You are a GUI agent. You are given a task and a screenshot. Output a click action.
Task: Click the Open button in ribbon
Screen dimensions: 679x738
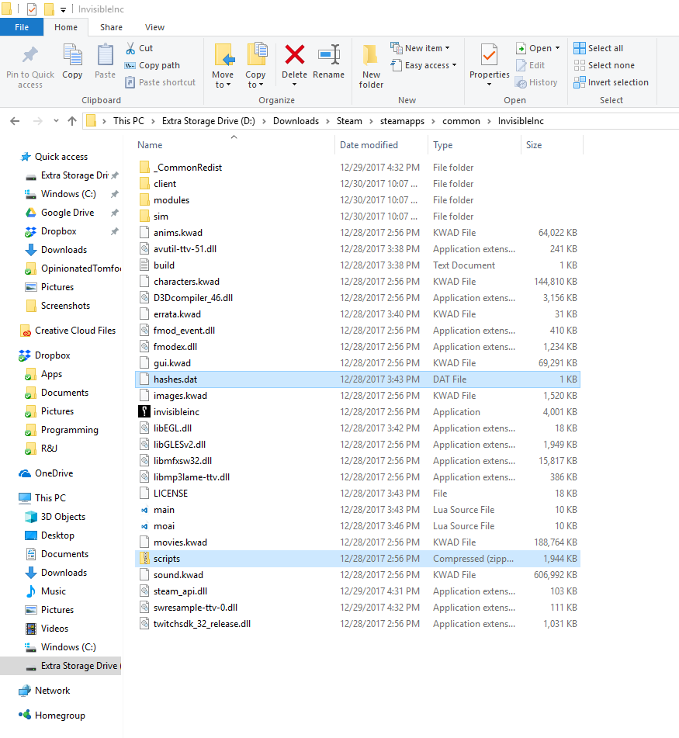534,48
